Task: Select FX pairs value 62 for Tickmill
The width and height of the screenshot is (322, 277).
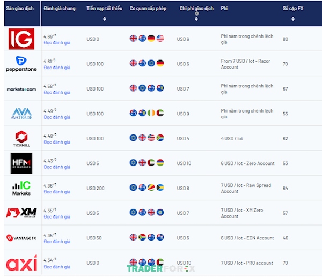Action: [x=286, y=139]
